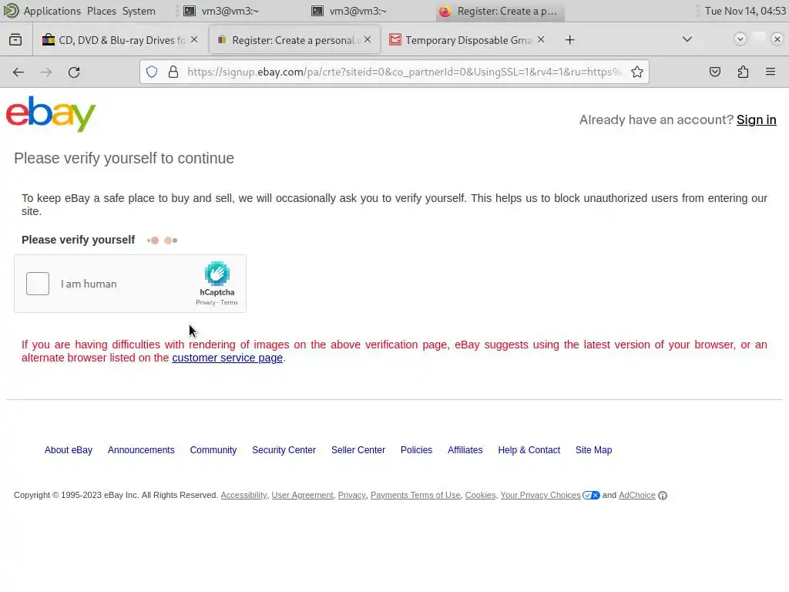Open the Accessibility link
The height and width of the screenshot is (592, 789).
[x=243, y=496]
